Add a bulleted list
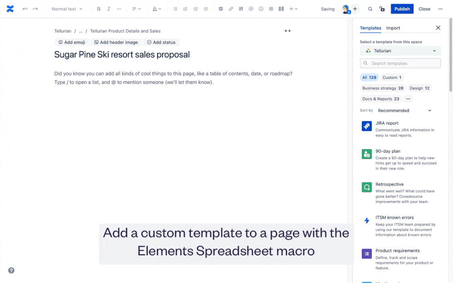Viewport: 453px width, 283px height. click(175, 9)
